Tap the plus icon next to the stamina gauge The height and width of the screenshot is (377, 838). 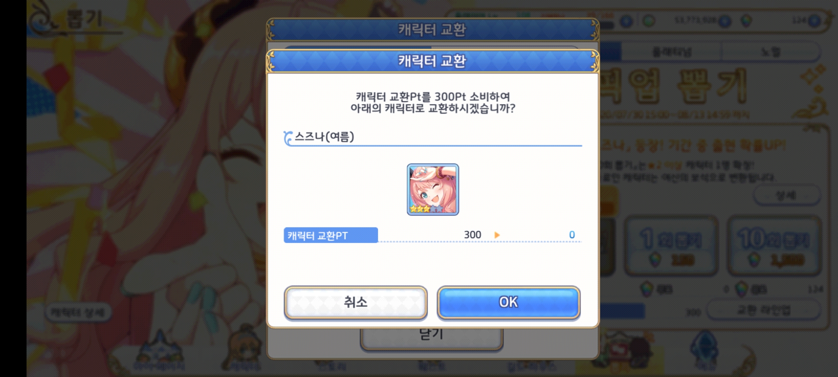(626, 21)
